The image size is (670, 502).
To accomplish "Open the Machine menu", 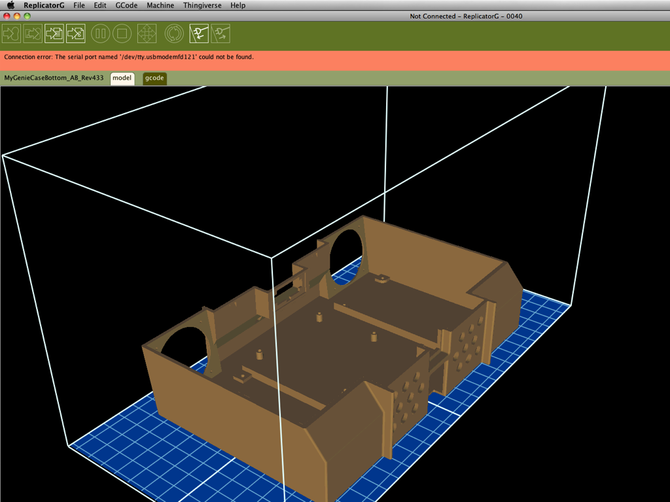I will pyautogui.click(x=160, y=5).
